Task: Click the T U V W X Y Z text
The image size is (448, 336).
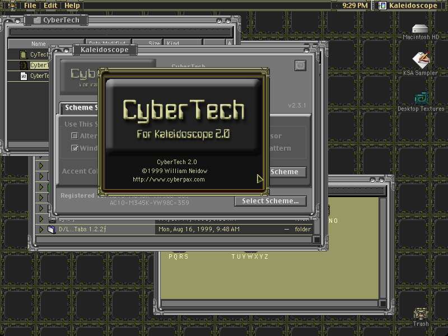Action: pyautogui.click(x=250, y=256)
